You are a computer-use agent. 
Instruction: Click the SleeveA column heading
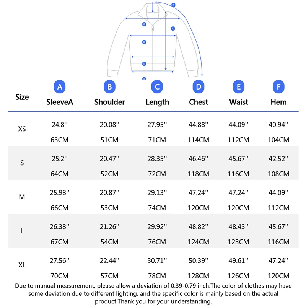[60, 102]
